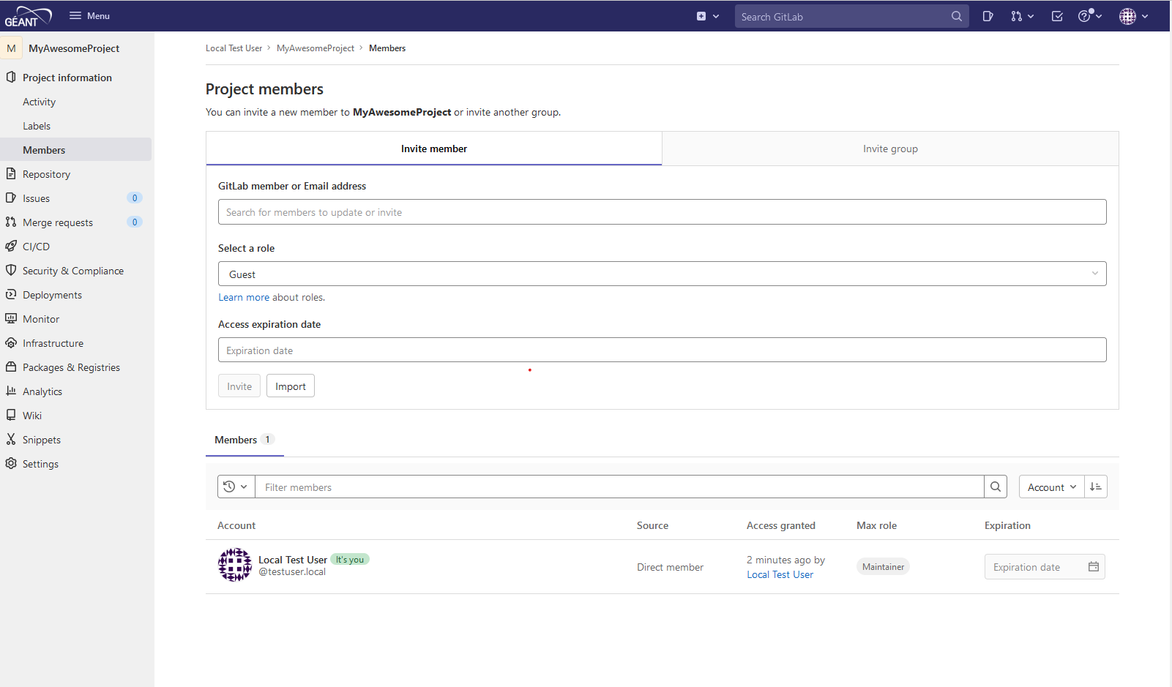Viewport: 1172px width, 687px height.
Task: Click the It's you badge
Action: (350, 559)
